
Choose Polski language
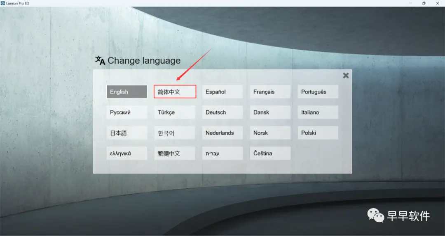318,133
